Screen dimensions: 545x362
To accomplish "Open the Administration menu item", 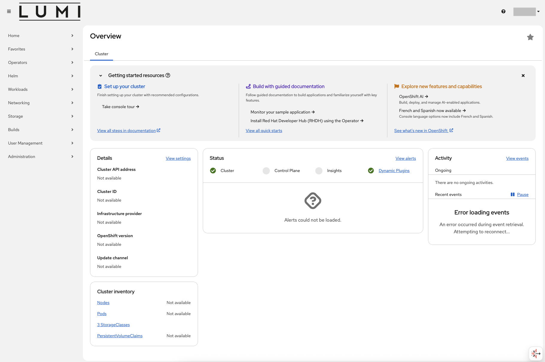I will [x=41, y=157].
